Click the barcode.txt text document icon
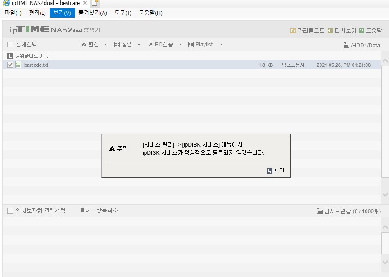Image resolution: width=389 pixels, height=277 pixels. (18, 65)
